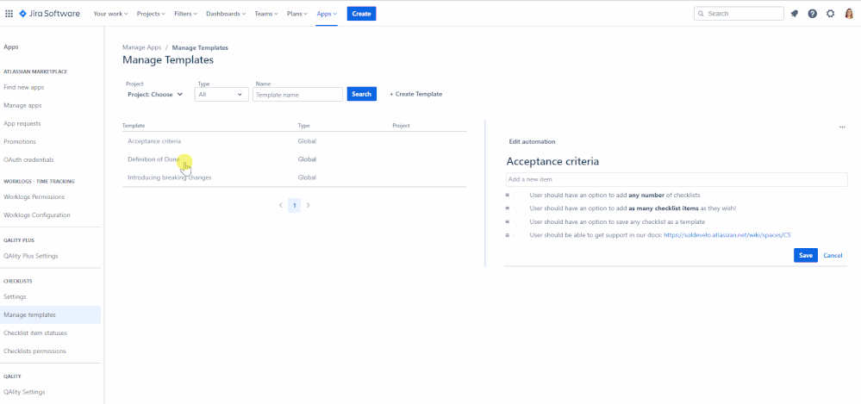Click the blue Create button

click(x=361, y=14)
